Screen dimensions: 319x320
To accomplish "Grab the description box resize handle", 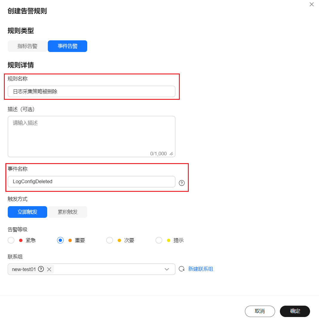I will coord(171,154).
